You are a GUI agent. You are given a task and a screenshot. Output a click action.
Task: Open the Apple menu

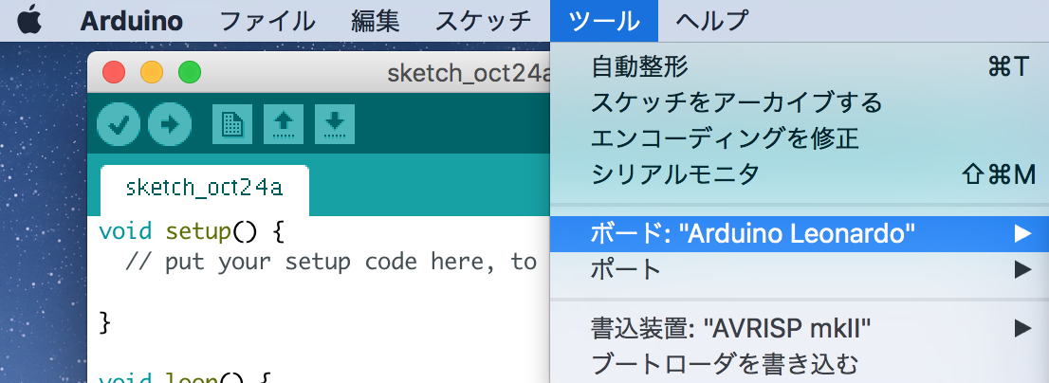point(29,21)
